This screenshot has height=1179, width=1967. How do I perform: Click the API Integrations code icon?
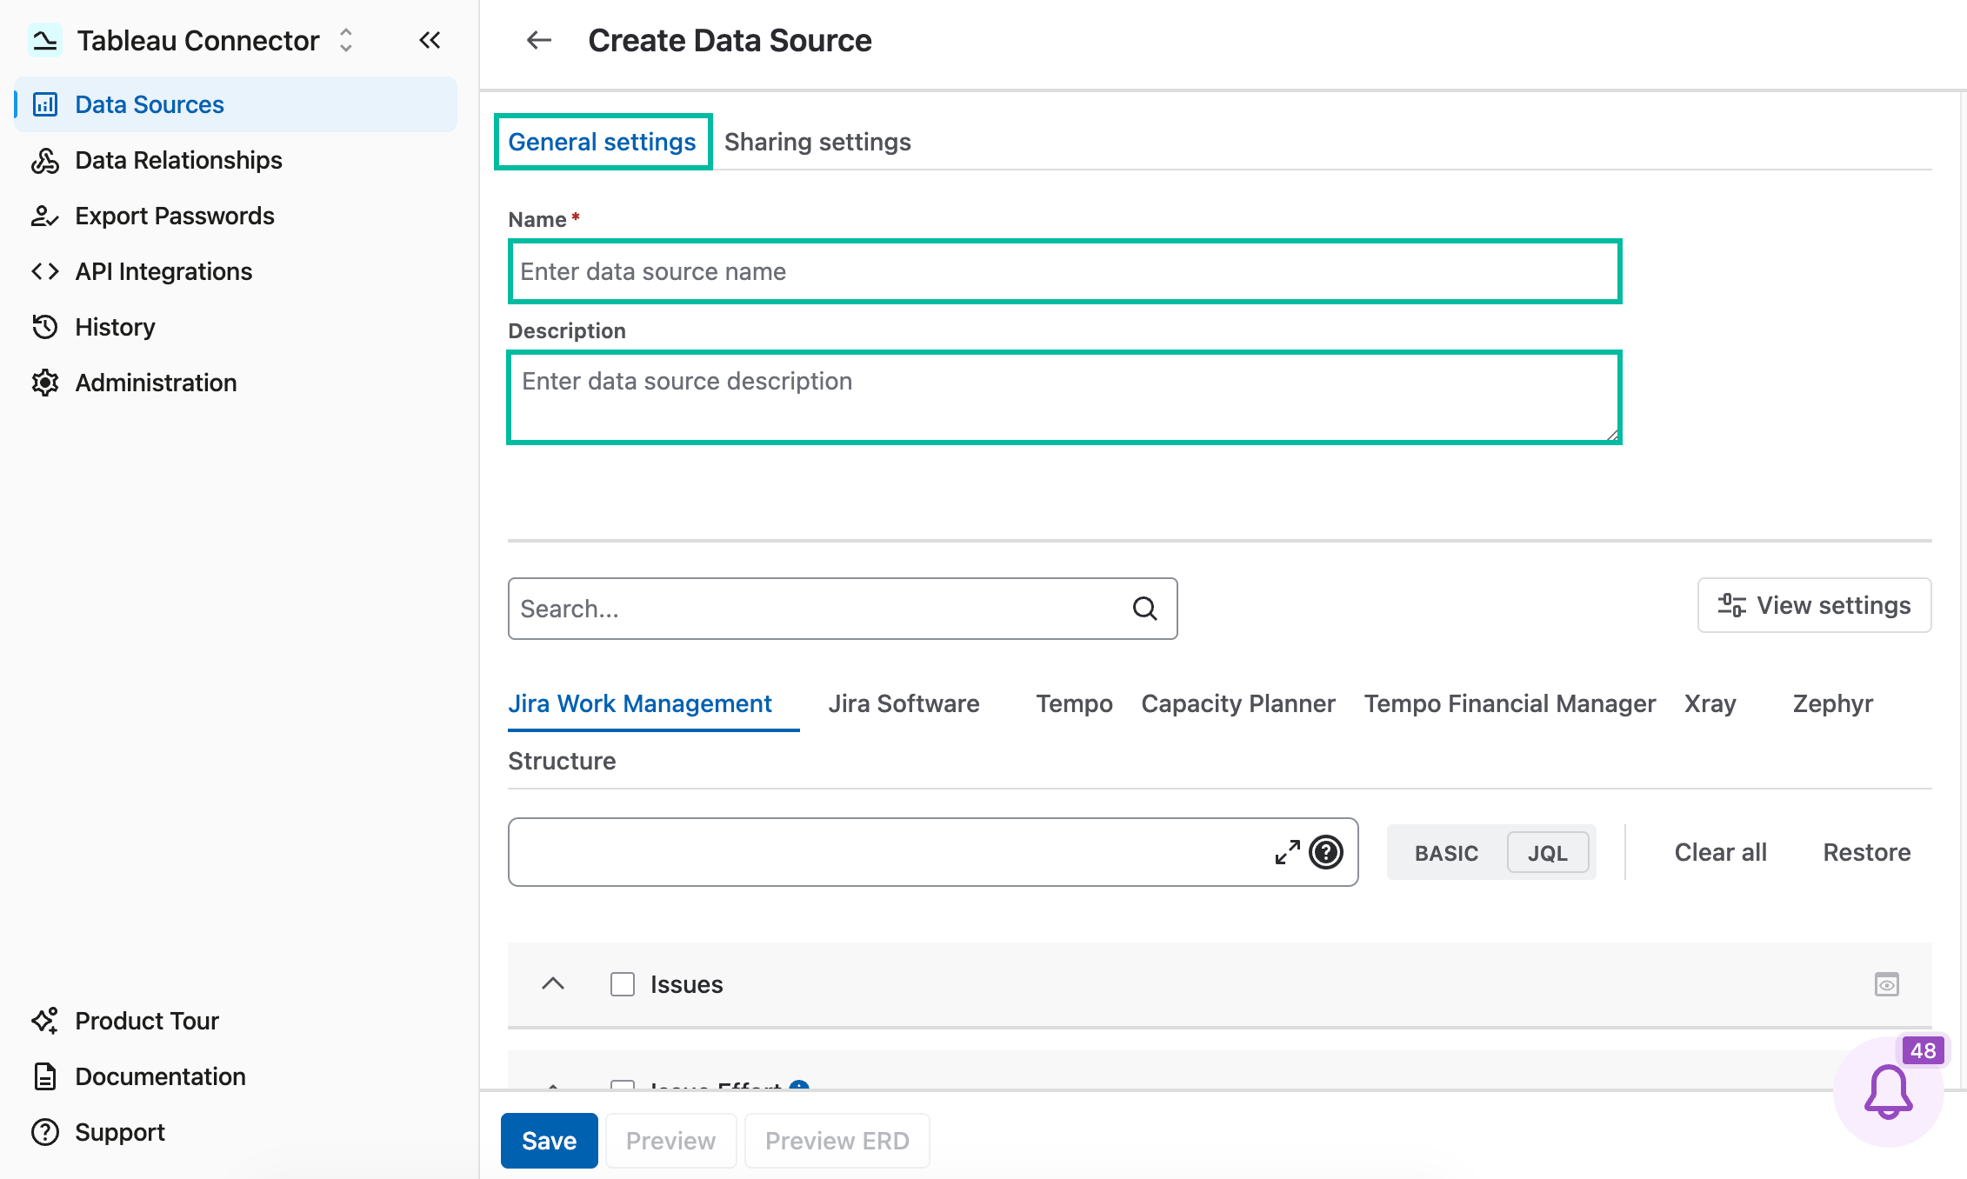tap(45, 271)
